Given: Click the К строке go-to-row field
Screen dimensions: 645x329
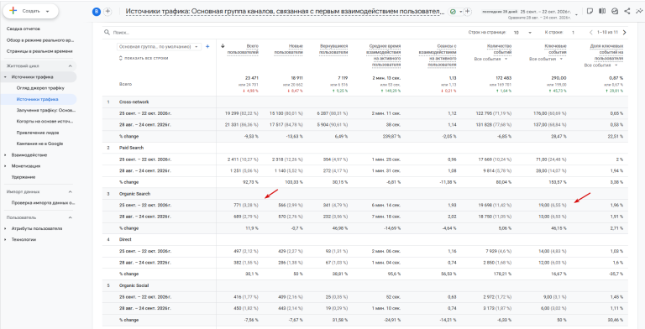Looking at the screenshot, I should 574,32.
